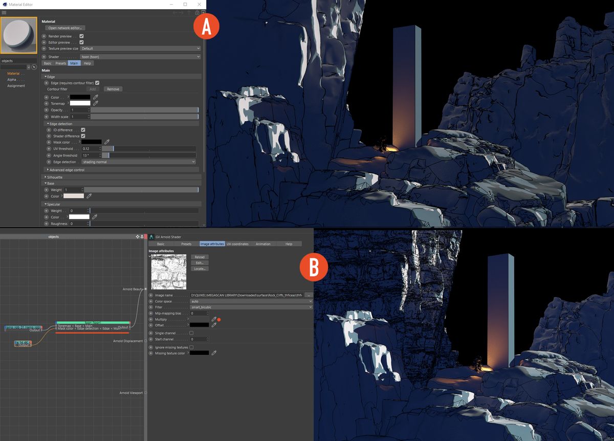Click the lock icon in Material Editor toolbar
The image size is (614, 441).
[x=197, y=12]
